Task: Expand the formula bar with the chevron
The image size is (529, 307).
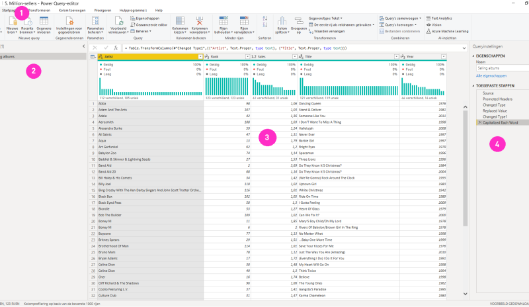Action: point(465,48)
